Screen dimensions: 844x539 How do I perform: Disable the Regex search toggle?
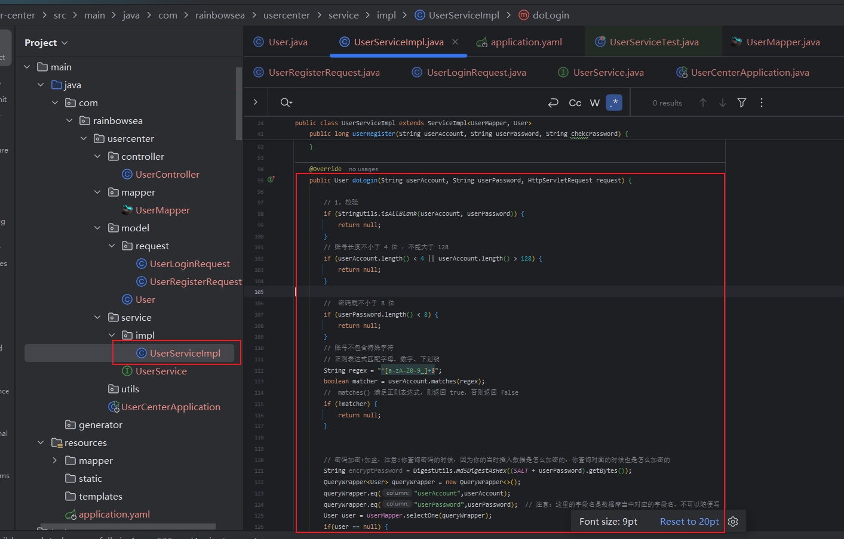click(614, 103)
